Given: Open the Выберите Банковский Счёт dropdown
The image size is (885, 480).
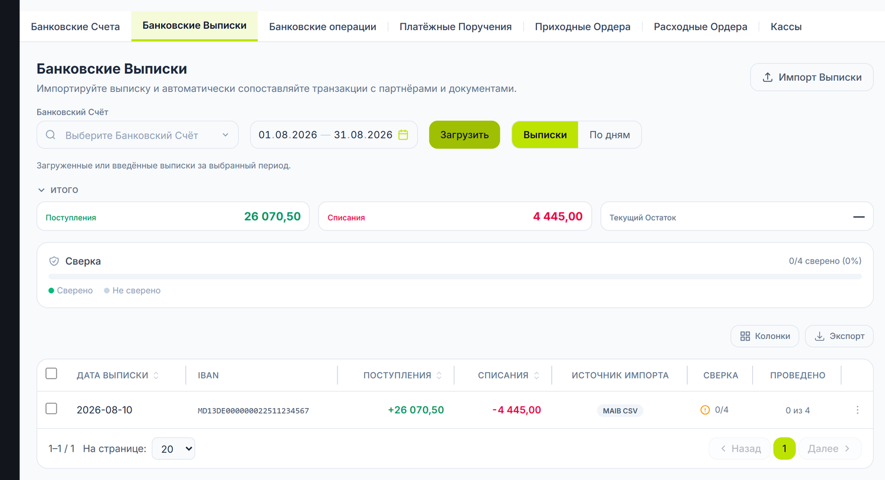Looking at the screenshot, I should point(137,135).
